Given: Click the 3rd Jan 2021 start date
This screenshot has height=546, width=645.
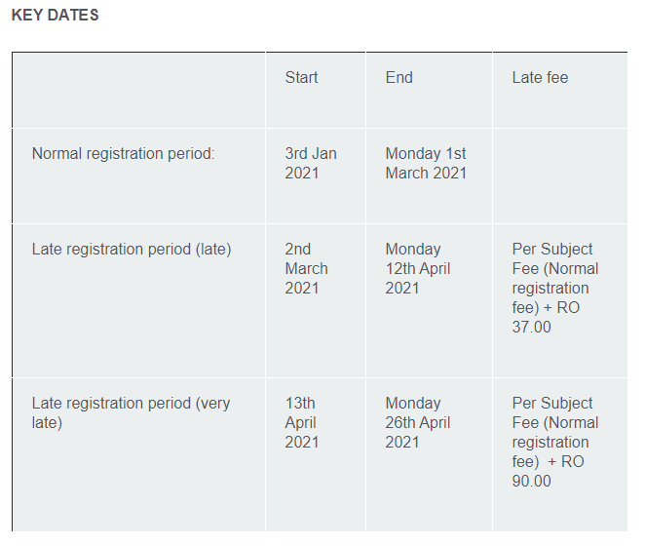Looking at the screenshot, I should point(310,163).
